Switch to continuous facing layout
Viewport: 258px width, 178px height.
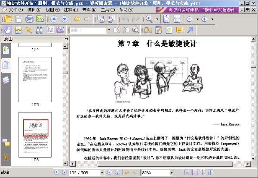(x=210, y=172)
